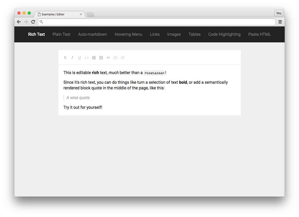Place cursor in 'A wise quote.' block quote

(78, 98)
